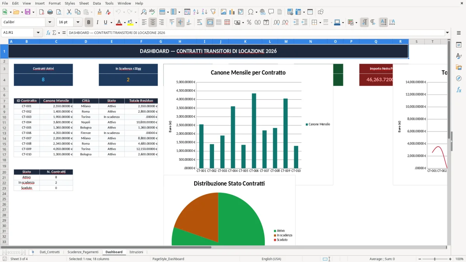Click the Print icon

(x=50, y=12)
